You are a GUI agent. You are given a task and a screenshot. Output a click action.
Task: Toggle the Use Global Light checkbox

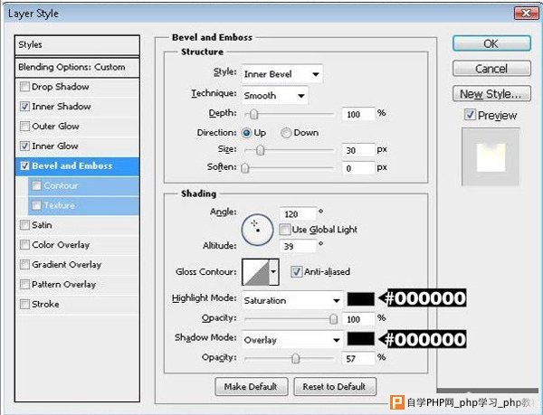pyautogui.click(x=285, y=230)
